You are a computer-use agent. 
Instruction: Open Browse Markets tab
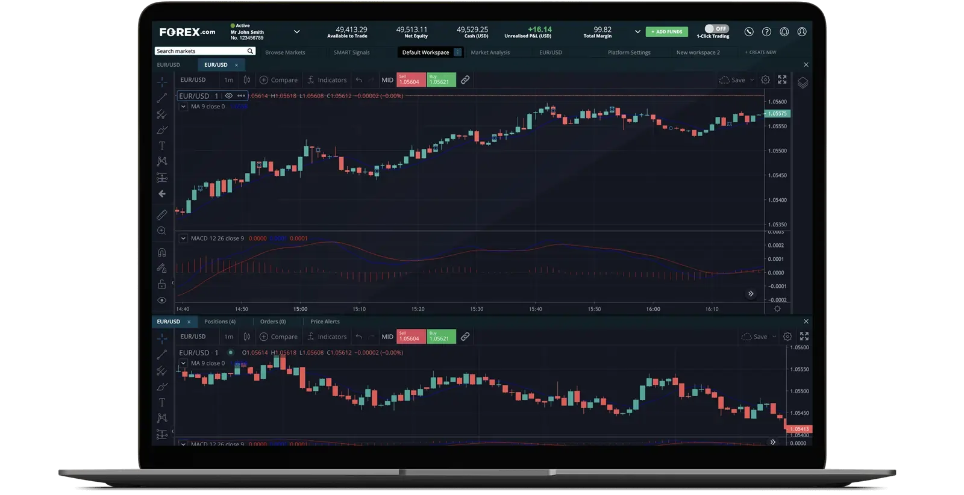[285, 52]
